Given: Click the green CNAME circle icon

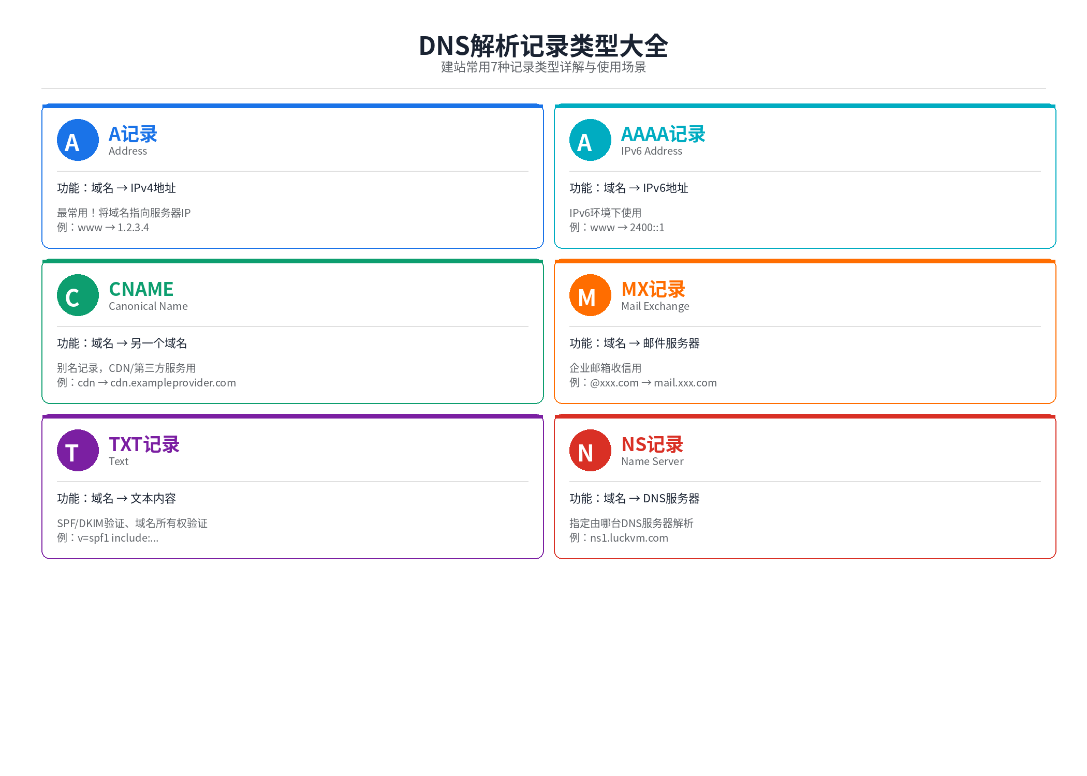Looking at the screenshot, I should [78, 295].
